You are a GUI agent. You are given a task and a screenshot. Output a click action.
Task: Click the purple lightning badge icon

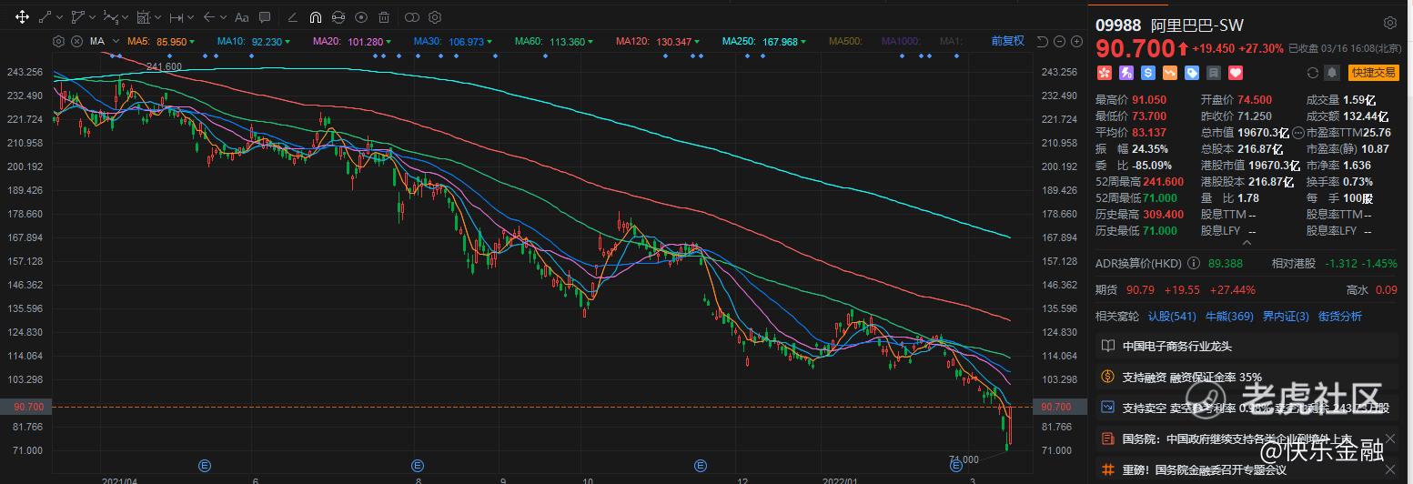(x=1125, y=73)
